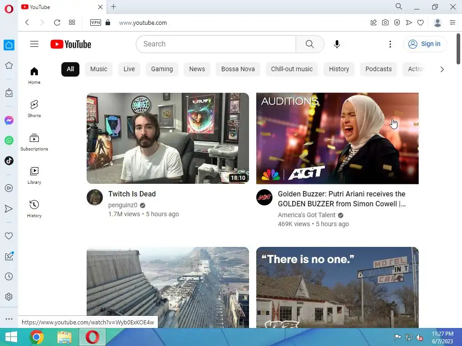
Task: Click the page vertical scrollbar
Action: tap(458, 49)
